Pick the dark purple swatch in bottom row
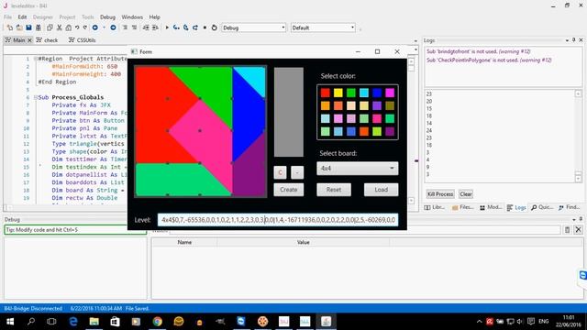Image resolution: width=587 pixels, height=330 pixels. (x=390, y=131)
